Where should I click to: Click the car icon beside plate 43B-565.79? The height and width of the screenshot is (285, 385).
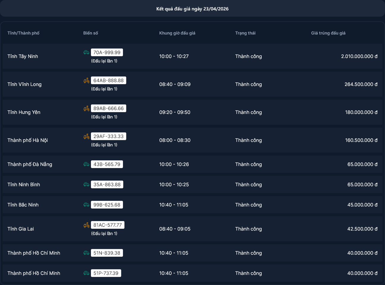point(86,164)
